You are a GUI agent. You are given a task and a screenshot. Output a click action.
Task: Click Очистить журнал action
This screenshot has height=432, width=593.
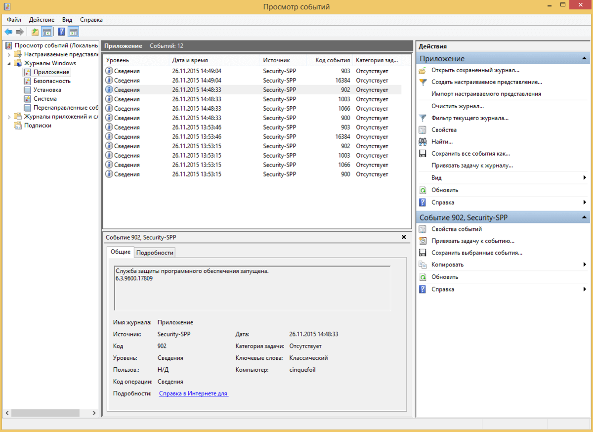click(x=457, y=106)
